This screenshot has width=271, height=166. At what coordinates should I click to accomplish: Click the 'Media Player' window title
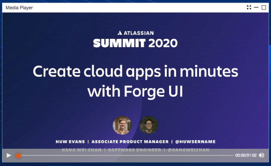19,7
